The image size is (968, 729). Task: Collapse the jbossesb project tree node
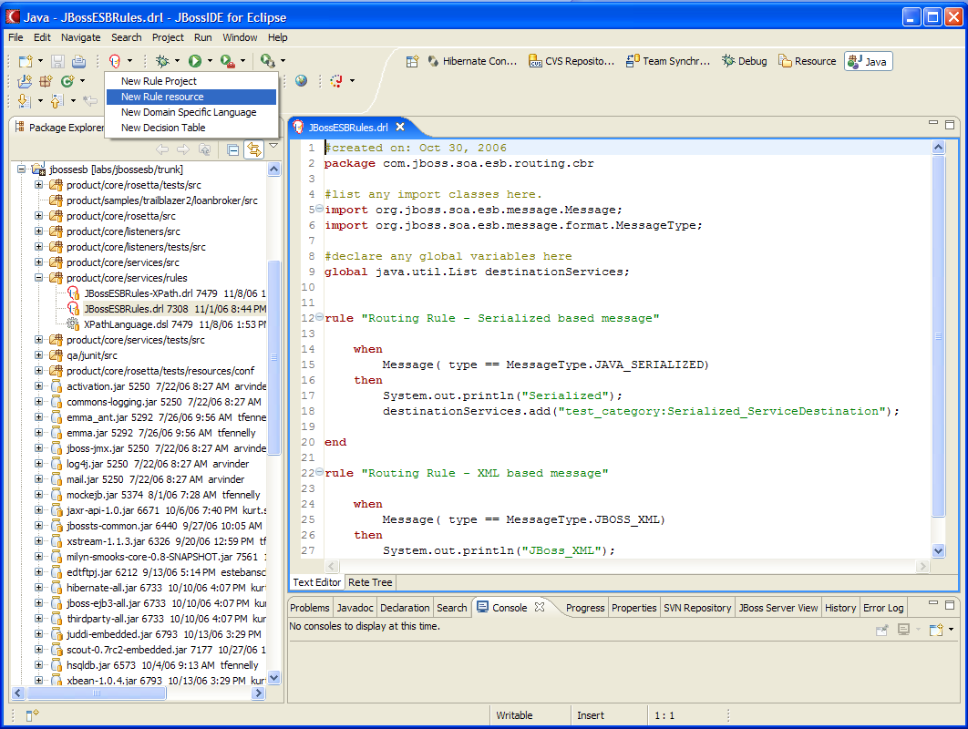click(22, 169)
